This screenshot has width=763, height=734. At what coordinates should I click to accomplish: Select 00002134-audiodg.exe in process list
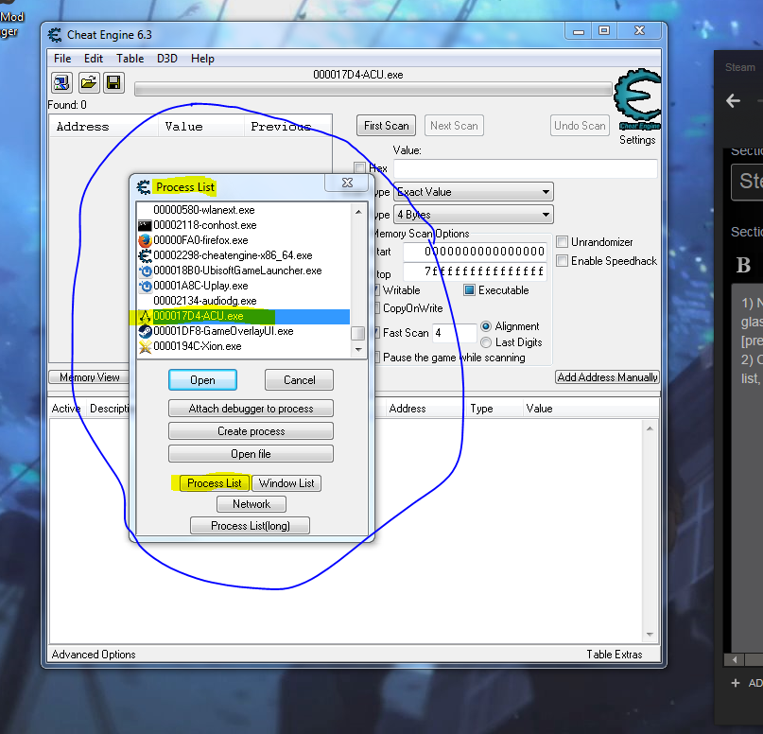[243, 301]
